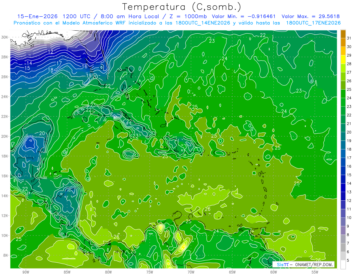Click the 70W longitude label
The height and width of the screenshot is (276, 357).
pos(191,272)
